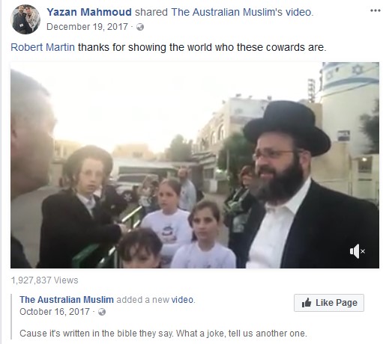Click the public globe icon beside December date
Screen dimensions: 383x344
[140, 27]
